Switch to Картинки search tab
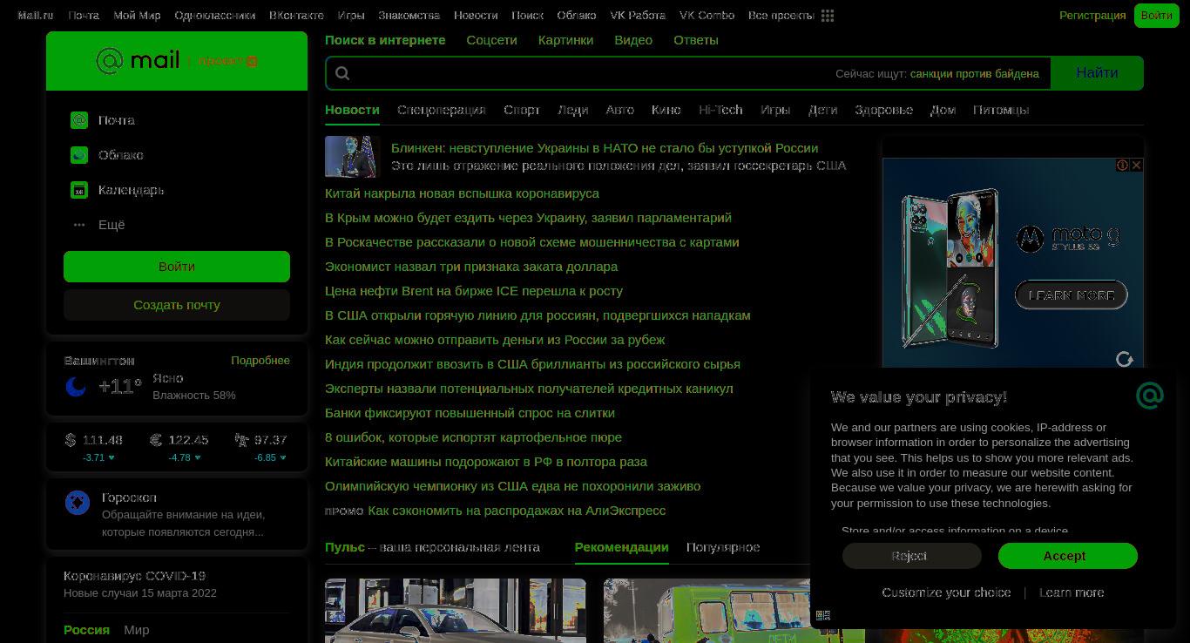 coord(565,40)
